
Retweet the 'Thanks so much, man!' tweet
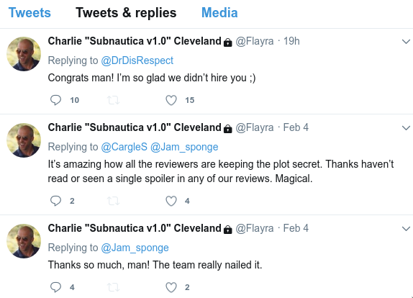pyautogui.click(x=113, y=287)
